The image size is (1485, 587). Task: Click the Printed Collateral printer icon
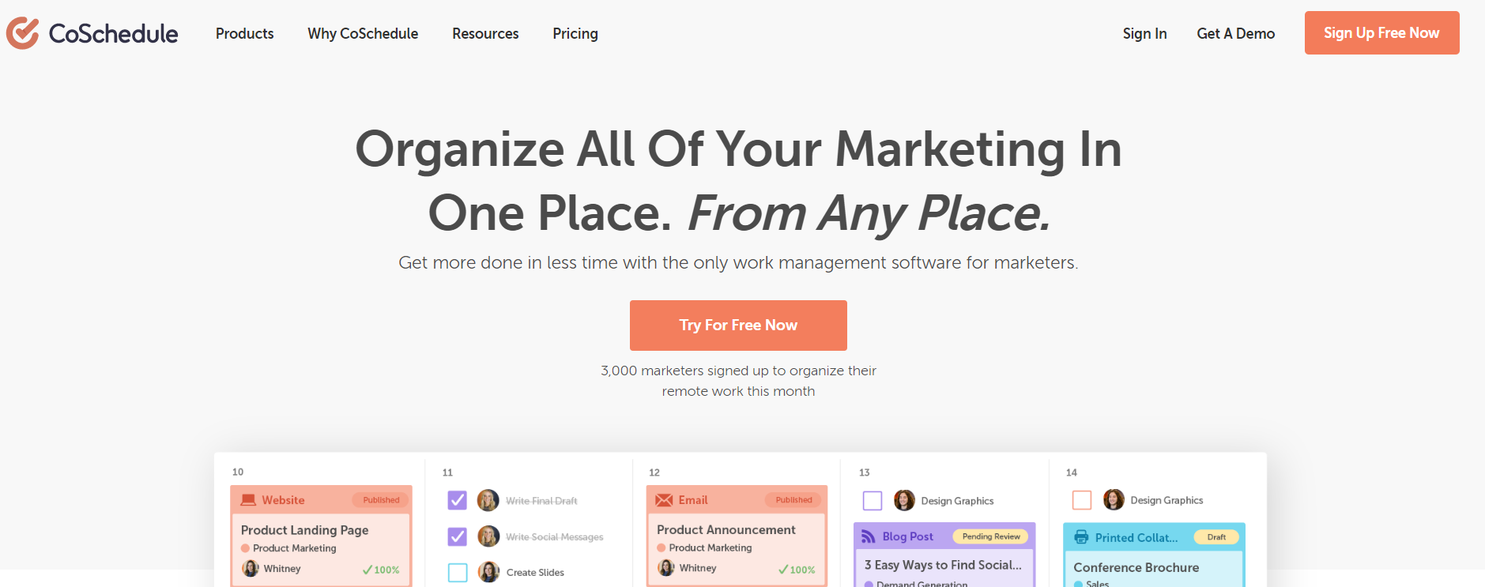point(1081,537)
